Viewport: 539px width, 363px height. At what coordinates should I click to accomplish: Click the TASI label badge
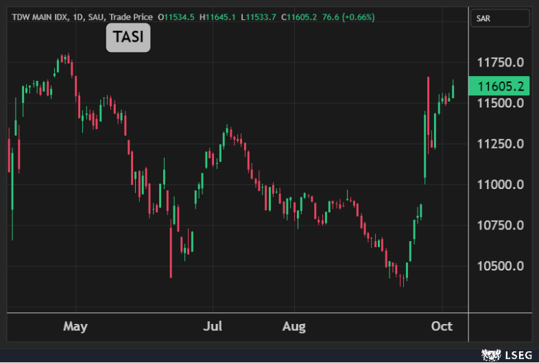point(128,38)
